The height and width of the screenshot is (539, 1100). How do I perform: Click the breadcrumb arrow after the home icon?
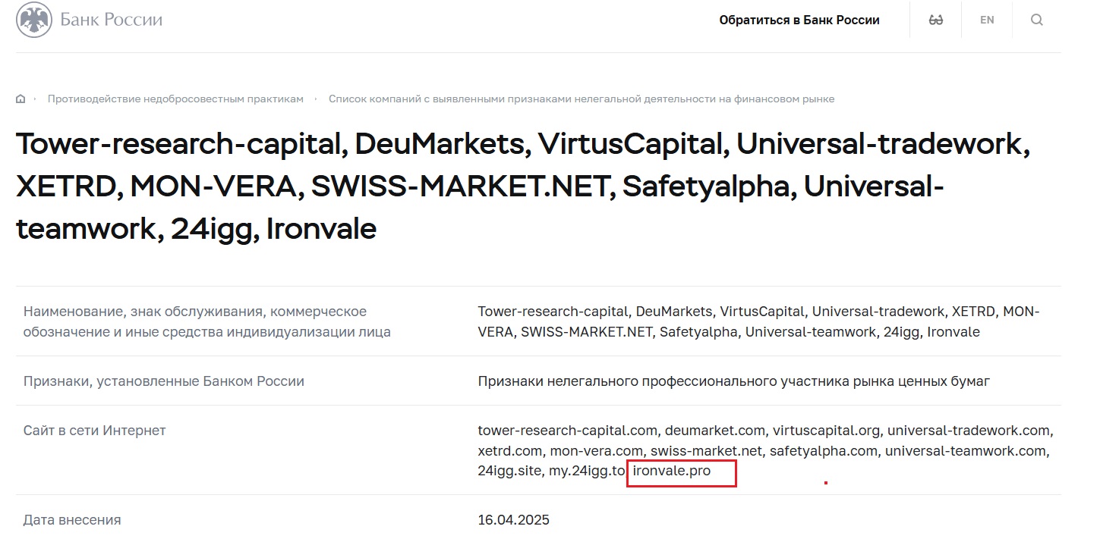(34, 99)
